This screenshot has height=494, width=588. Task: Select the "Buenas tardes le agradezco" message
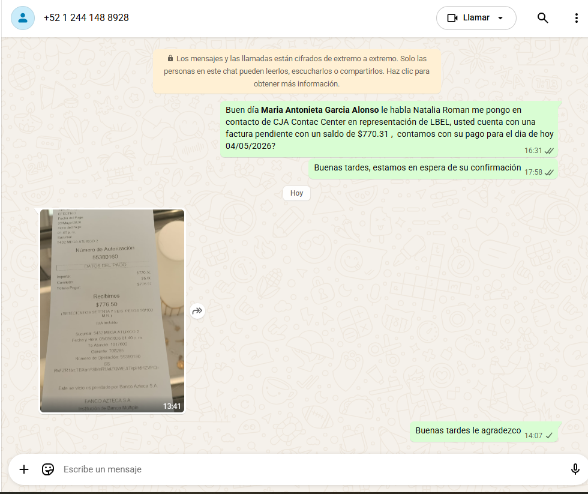[484, 432]
